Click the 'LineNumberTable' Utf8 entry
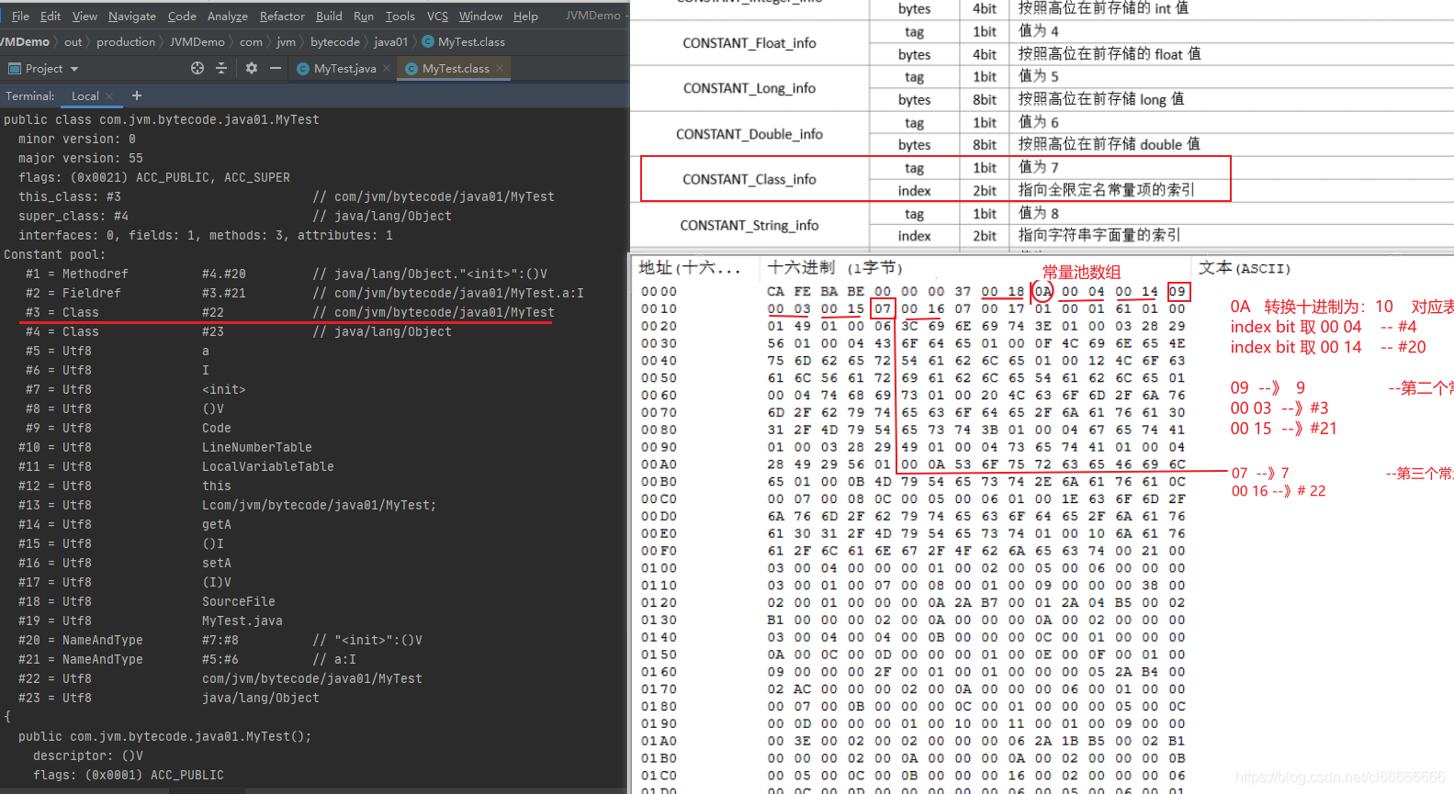Viewport: 1454px width, 794px height. (x=257, y=447)
